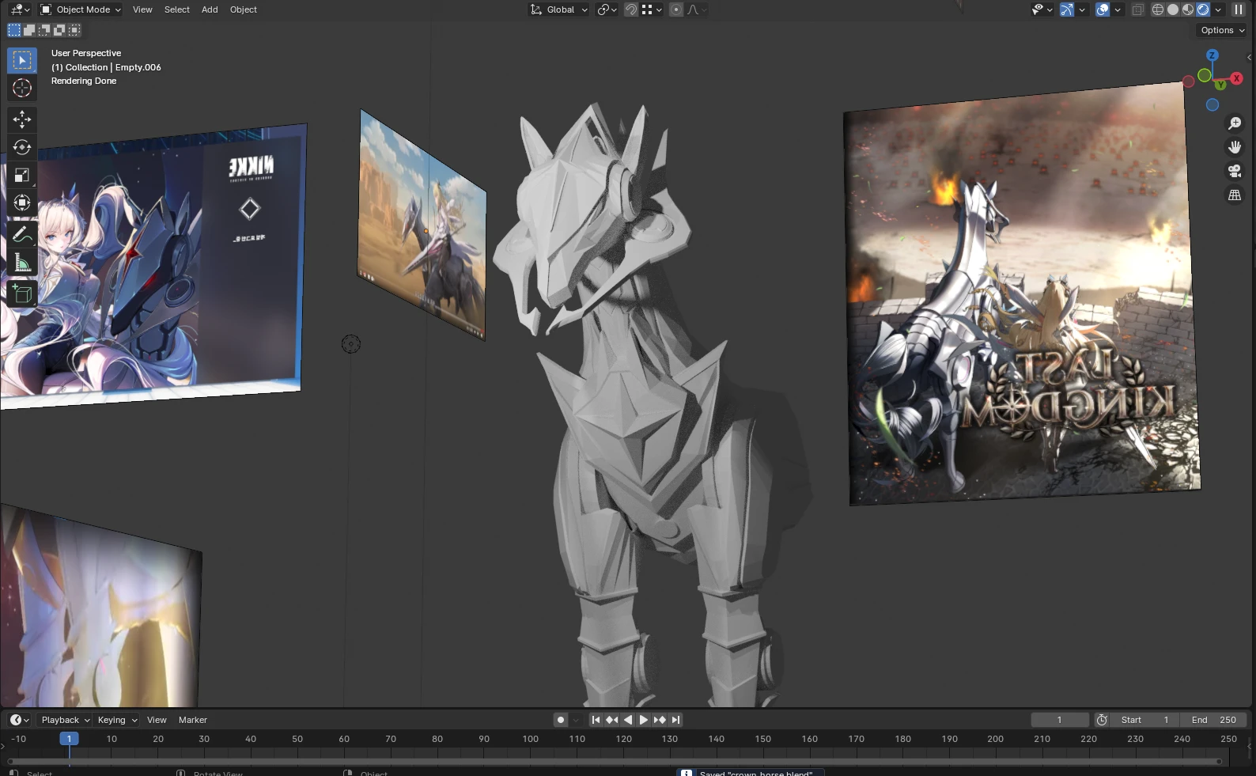Click the red X axis gizmo
Viewport: 1256px width, 776px height.
pyautogui.click(x=1236, y=78)
